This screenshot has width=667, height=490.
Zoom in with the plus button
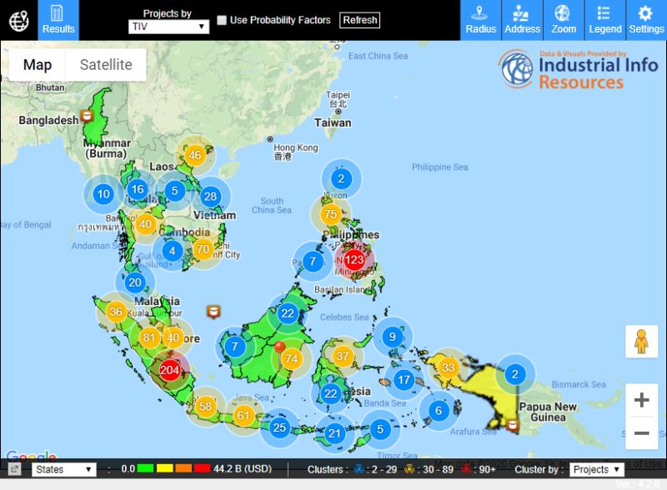point(641,400)
